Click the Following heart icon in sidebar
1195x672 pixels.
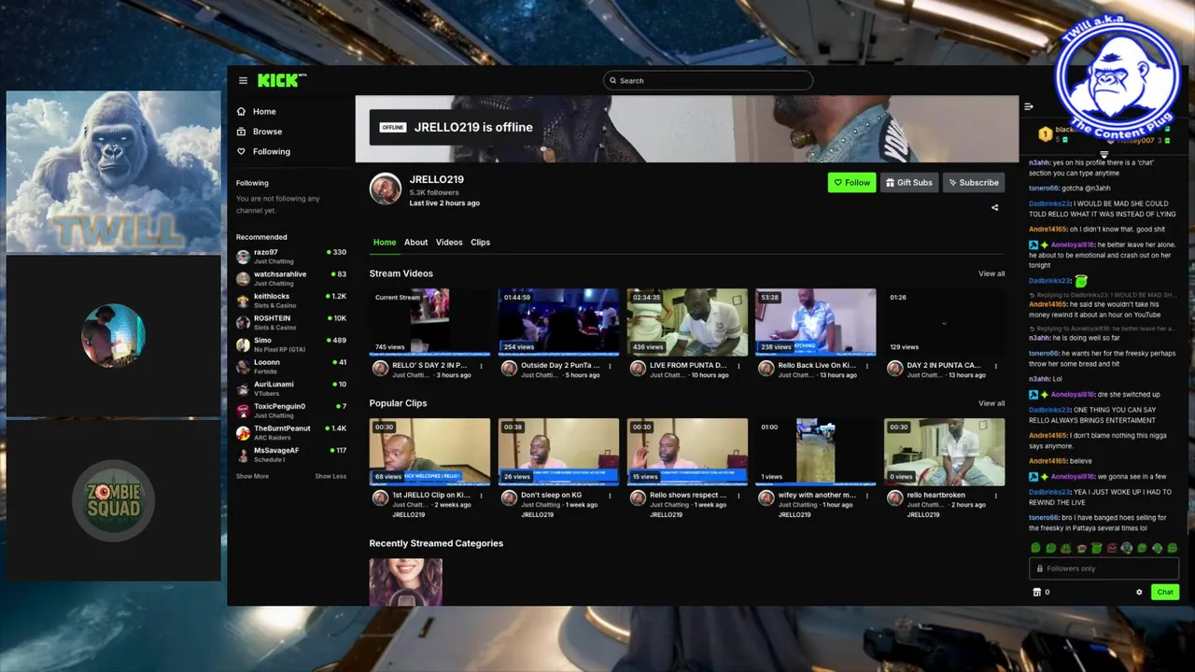[x=241, y=151]
